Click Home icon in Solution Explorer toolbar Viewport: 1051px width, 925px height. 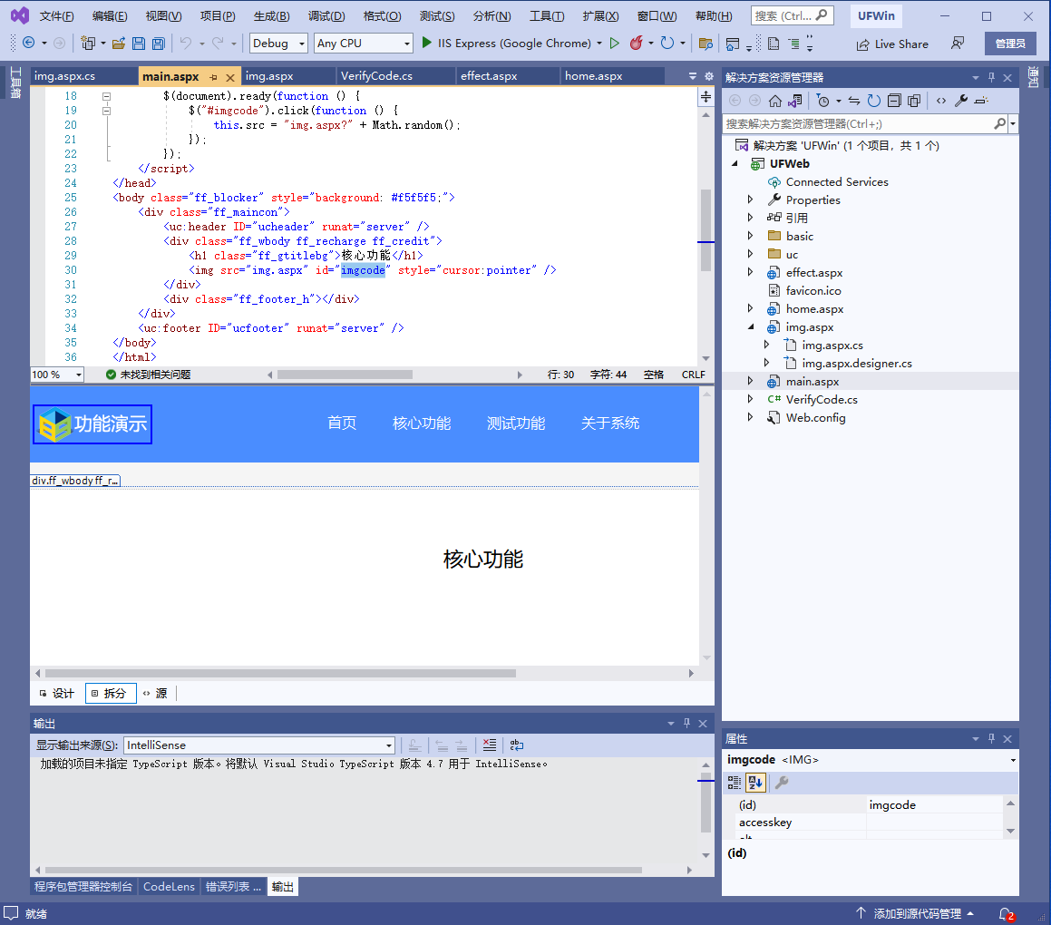774,101
